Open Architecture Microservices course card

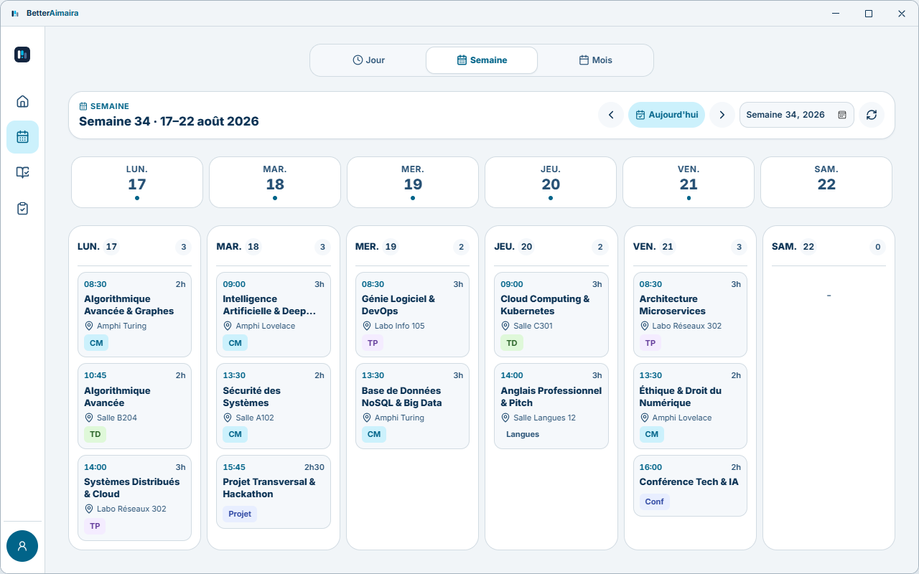point(690,314)
